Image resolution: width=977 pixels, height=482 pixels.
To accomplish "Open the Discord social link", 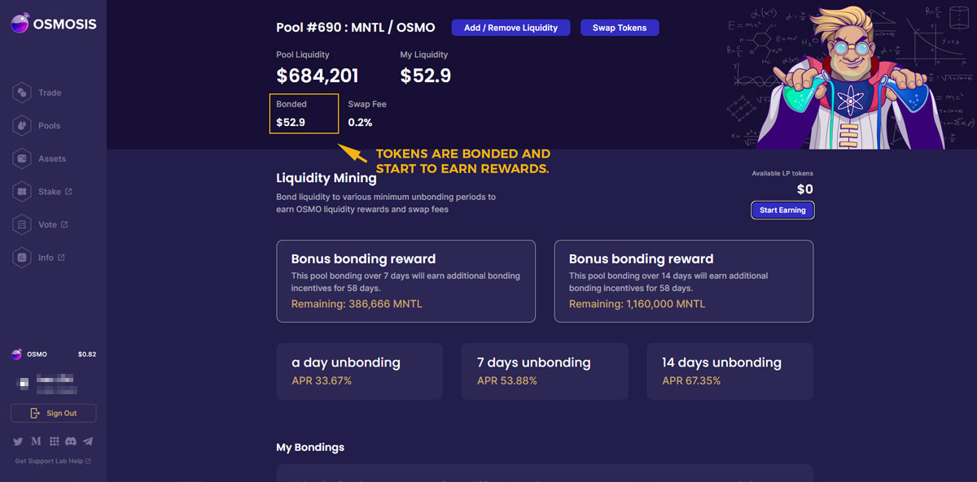I will tap(71, 441).
